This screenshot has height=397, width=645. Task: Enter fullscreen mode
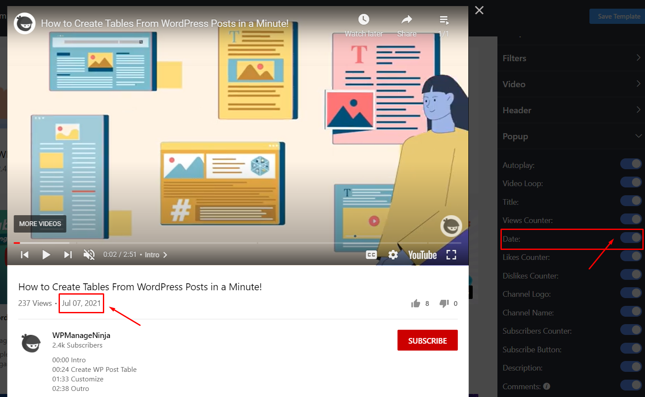(451, 255)
